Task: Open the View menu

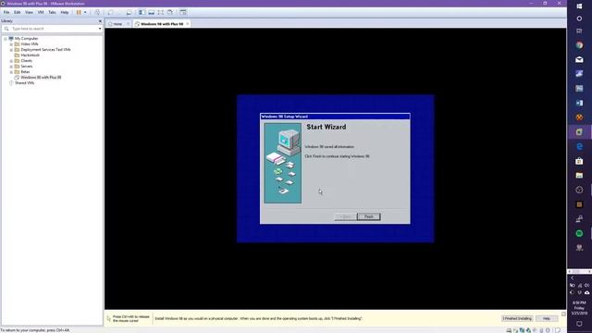Action: point(29,12)
